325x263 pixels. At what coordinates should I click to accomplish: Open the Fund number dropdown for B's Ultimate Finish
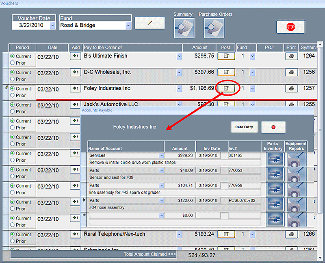(252, 56)
